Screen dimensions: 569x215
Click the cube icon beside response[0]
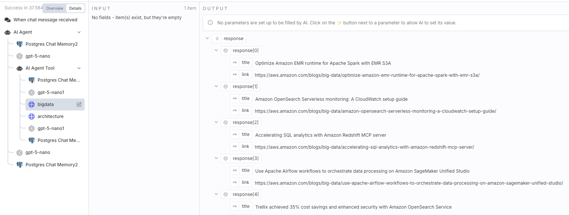point(226,51)
